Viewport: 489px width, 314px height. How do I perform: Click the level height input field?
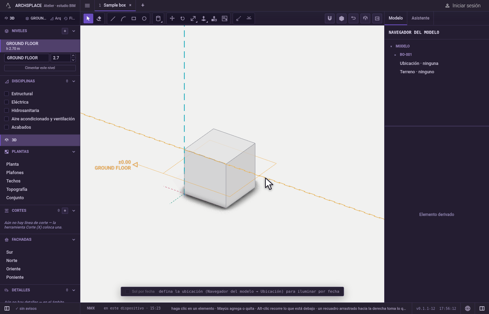(61, 58)
